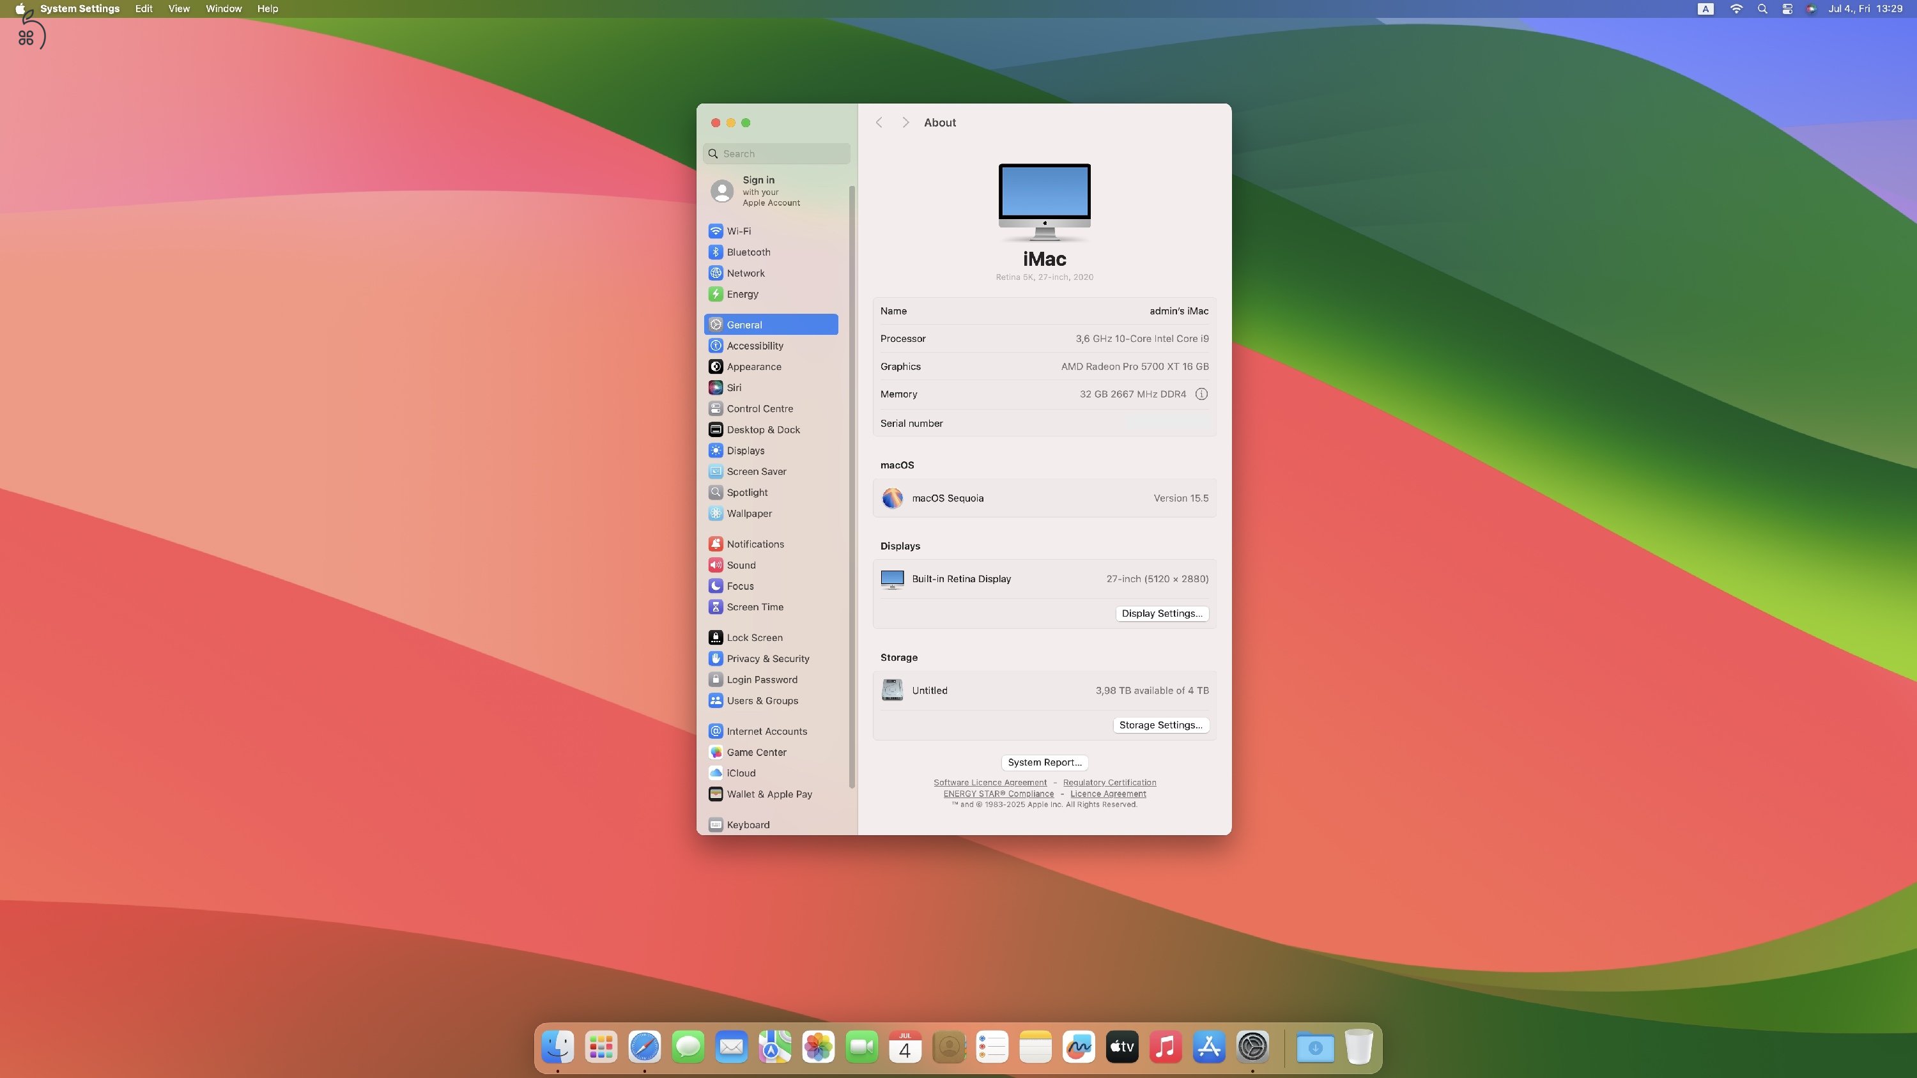The width and height of the screenshot is (1917, 1078).
Task: Open the System Settings menu
Action: pyautogui.click(x=80, y=9)
